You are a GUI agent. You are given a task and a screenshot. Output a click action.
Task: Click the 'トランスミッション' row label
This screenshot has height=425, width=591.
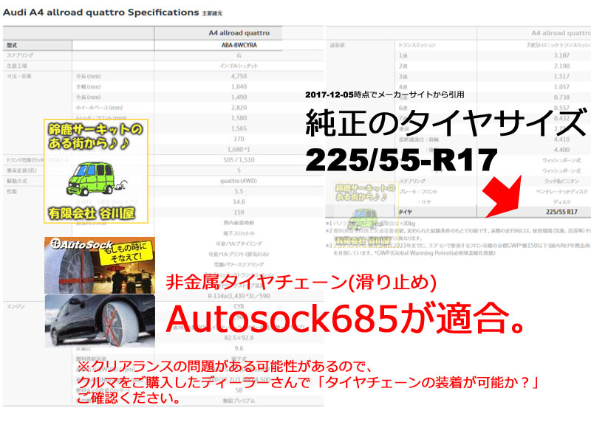[x=417, y=45]
